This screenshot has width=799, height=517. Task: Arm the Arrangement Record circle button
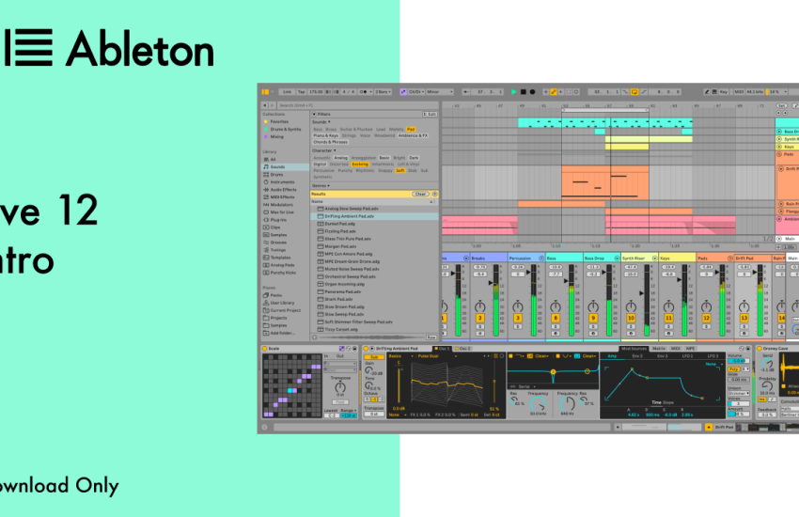pyautogui.click(x=532, y=92)
